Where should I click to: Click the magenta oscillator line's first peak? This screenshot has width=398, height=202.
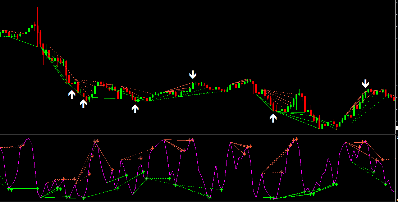[29, 139]
